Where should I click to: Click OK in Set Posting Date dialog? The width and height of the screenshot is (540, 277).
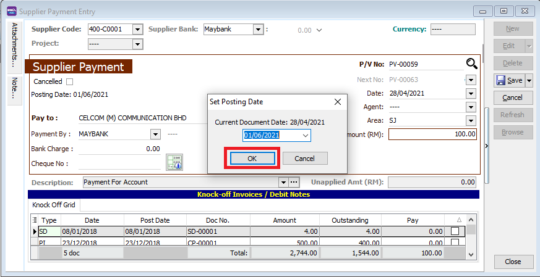click(252, 159)
